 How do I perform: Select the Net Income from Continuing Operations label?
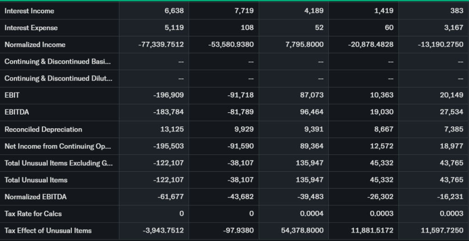pyautogui.click(x=58, y=146)
